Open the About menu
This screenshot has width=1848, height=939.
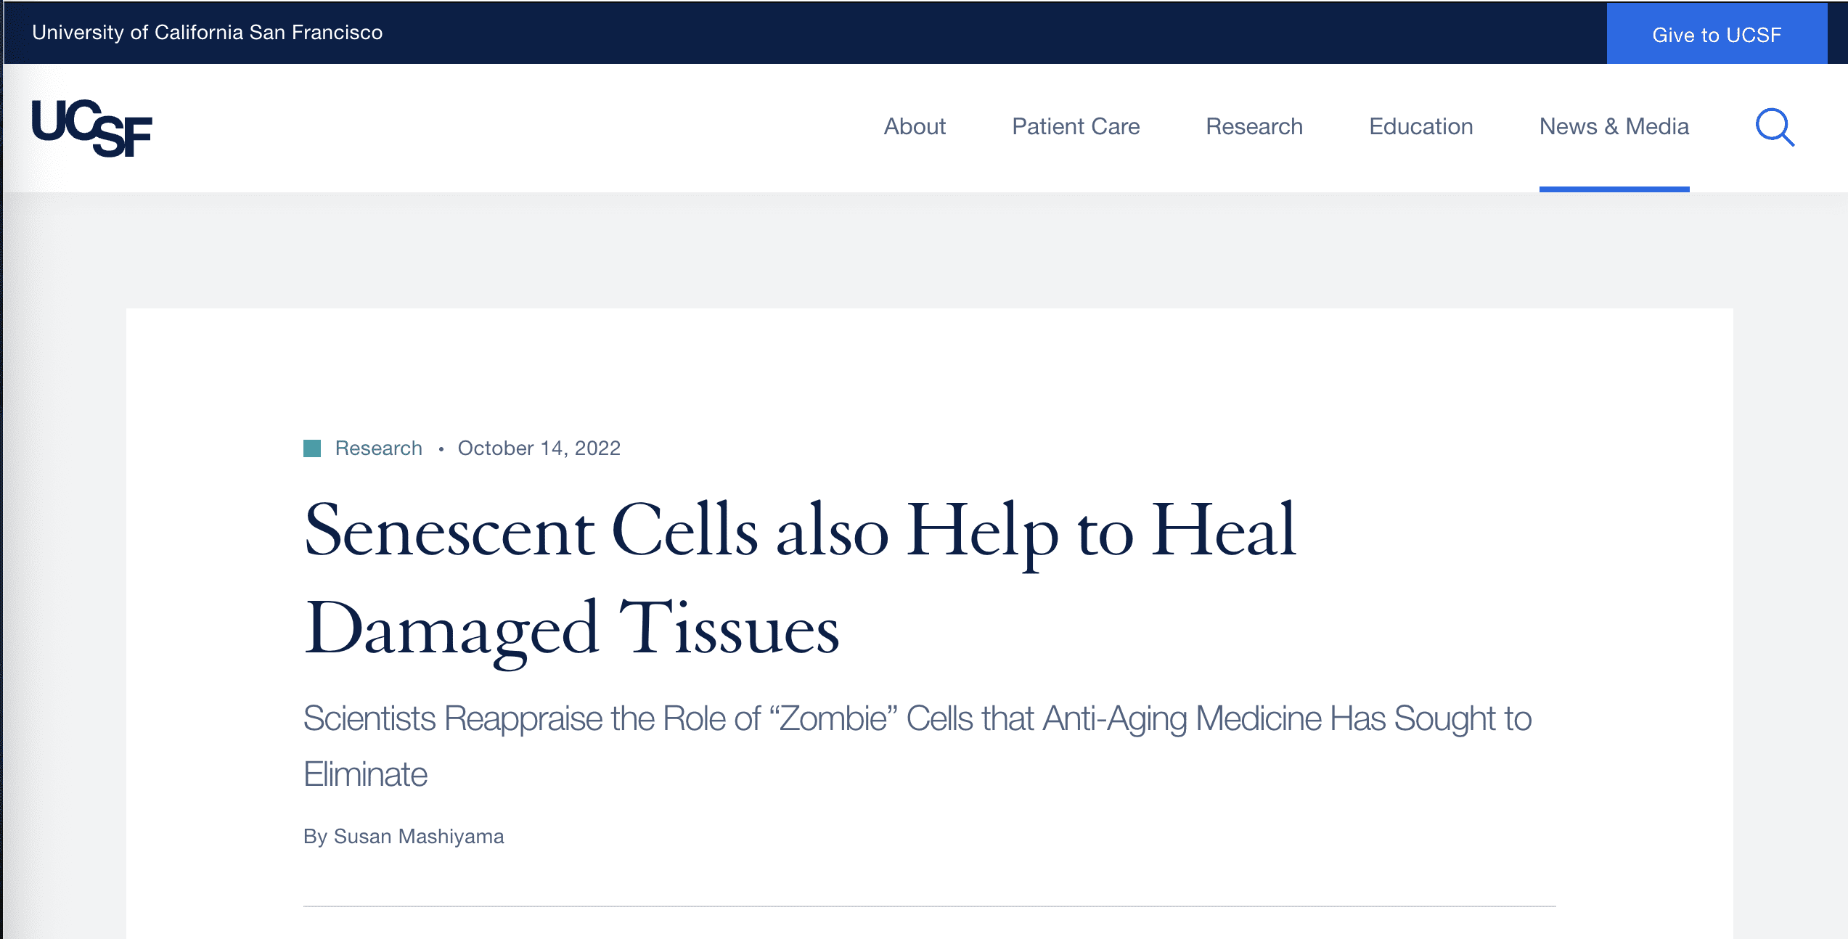(x=915, y=127)
